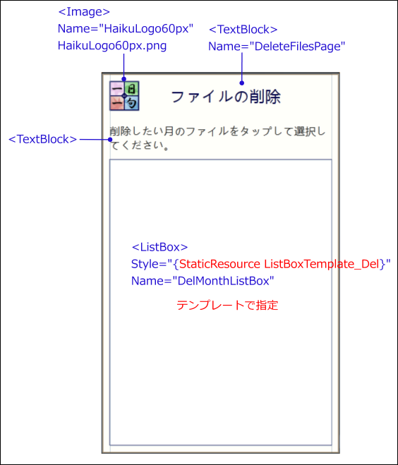
Task: Click the red 一 quadrant of the logo
Action: [117, 103]
